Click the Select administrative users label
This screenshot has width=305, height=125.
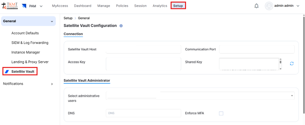(x=84, y=98)
